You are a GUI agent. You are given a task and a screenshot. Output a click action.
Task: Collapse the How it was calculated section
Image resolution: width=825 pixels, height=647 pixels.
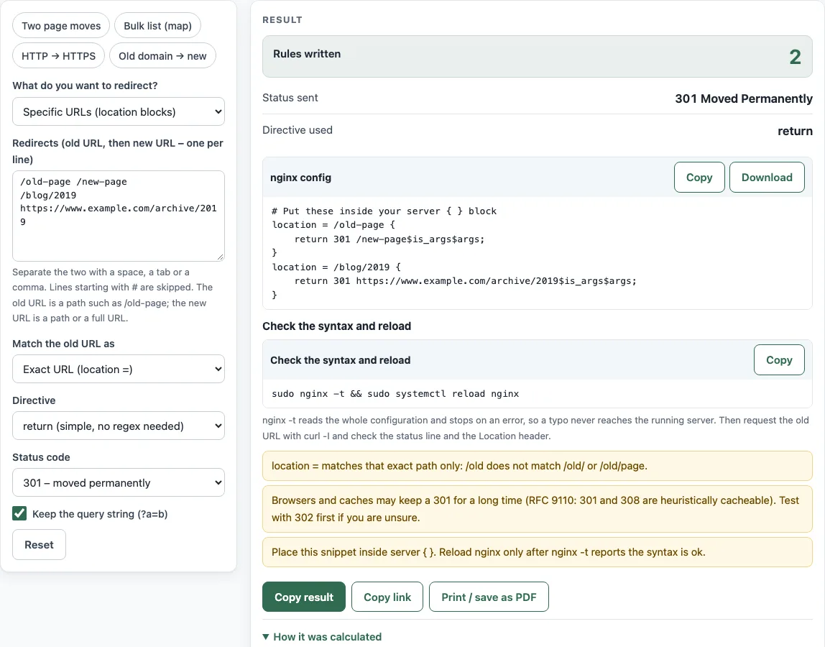pos(322,636)
